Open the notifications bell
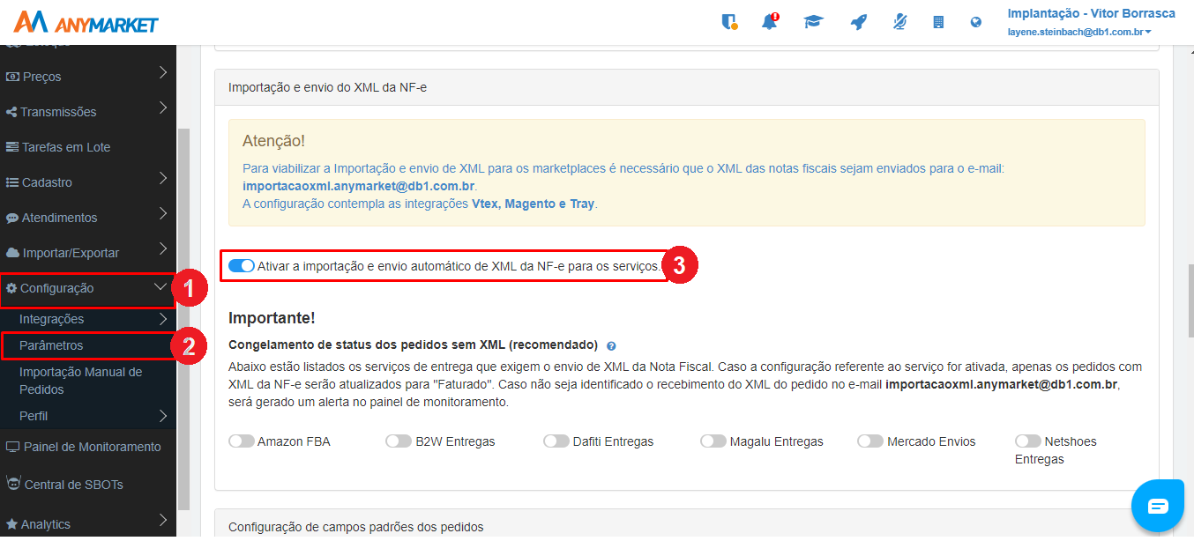Image resolution: width=1194 pixels, height=541 pixels. (x=770, y=22)
